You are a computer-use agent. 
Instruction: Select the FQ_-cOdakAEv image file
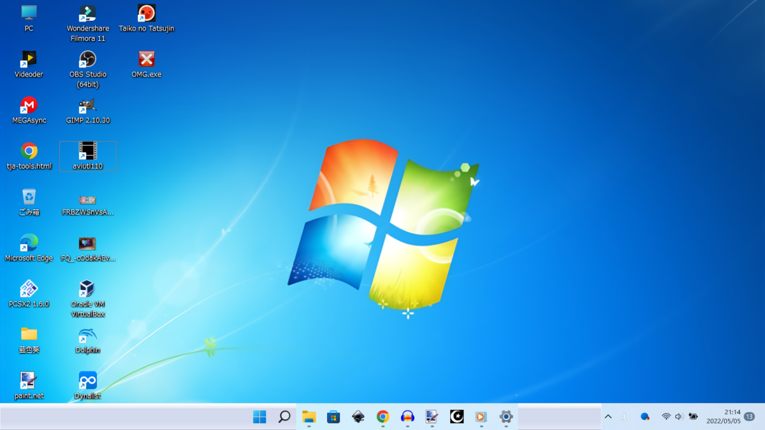pos(87,248)
